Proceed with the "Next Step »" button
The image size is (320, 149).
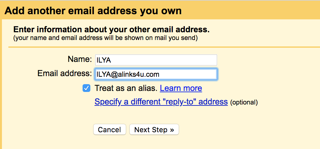point(154,130)
